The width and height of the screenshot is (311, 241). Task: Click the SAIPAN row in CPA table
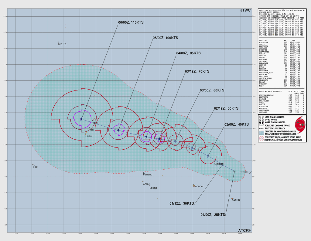point(279,65)
